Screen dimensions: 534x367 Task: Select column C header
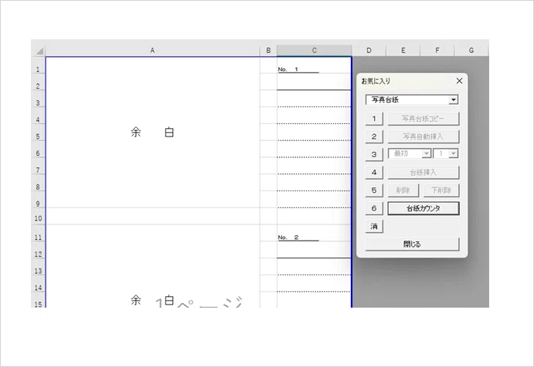click(314, 50)
